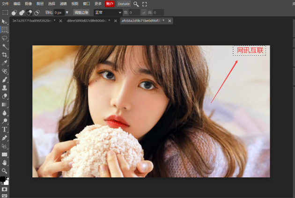
Task: Click the black foreground color swatch
Action: [x=3, y=179]
